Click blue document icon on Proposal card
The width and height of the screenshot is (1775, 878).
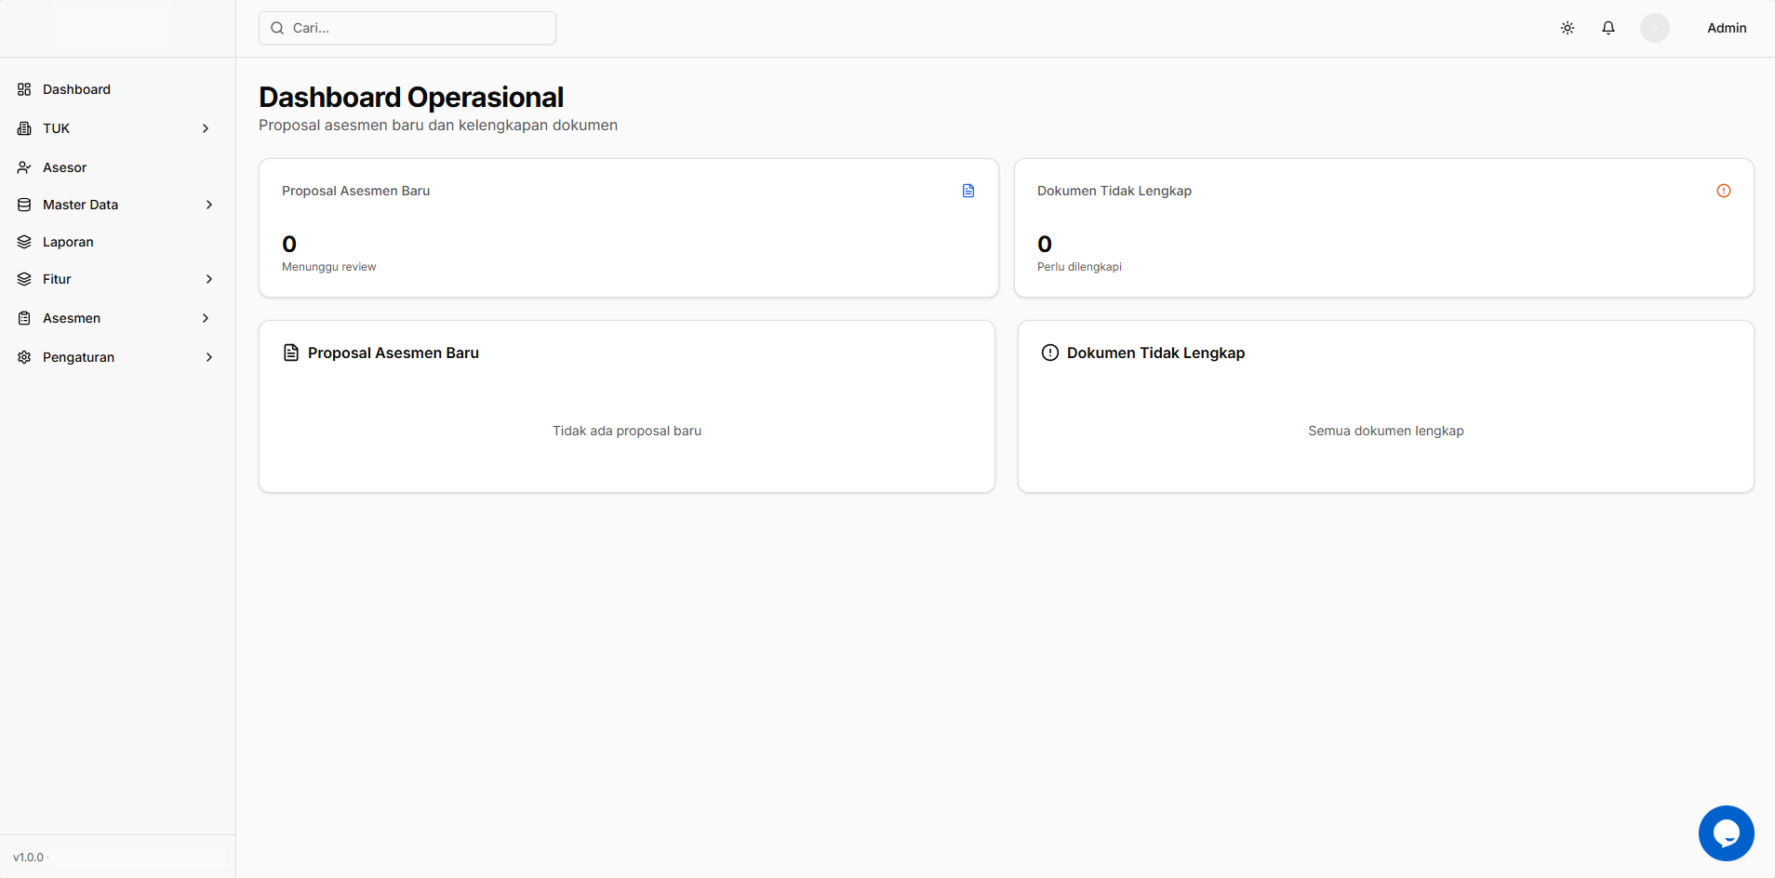[968, 191]
